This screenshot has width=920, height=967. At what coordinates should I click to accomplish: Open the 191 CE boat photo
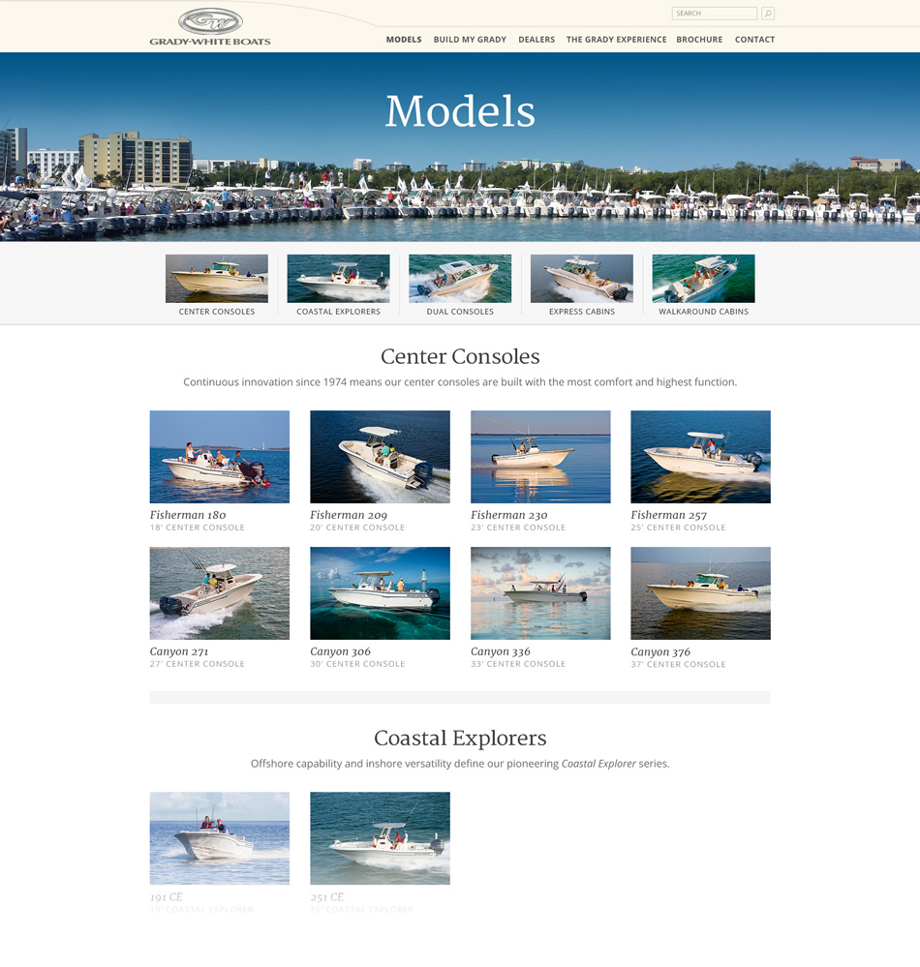220,838
